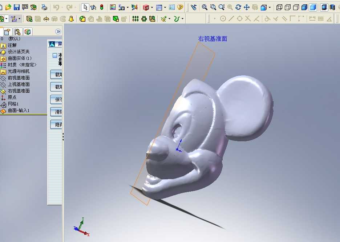Click the Rotate View icon

238,7
